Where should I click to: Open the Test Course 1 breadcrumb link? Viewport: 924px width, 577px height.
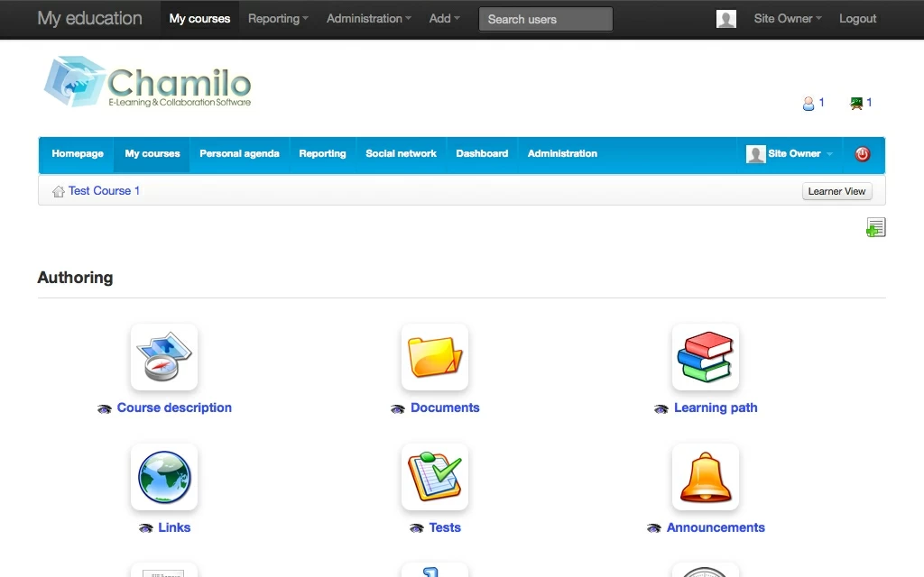point(104,191)
